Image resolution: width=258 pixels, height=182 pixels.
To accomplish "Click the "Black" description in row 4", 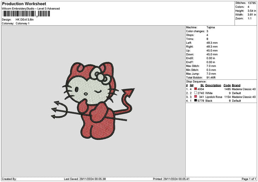I will tap(209, 101).
